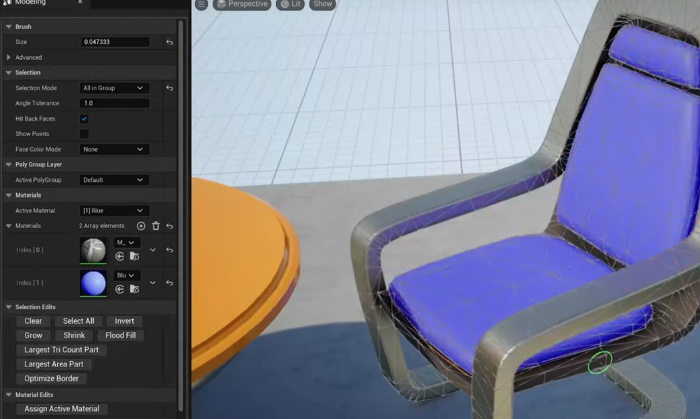Open the Index [1] Blue material asset dropdown
700x419 pixels.
(x=127, y=276)
